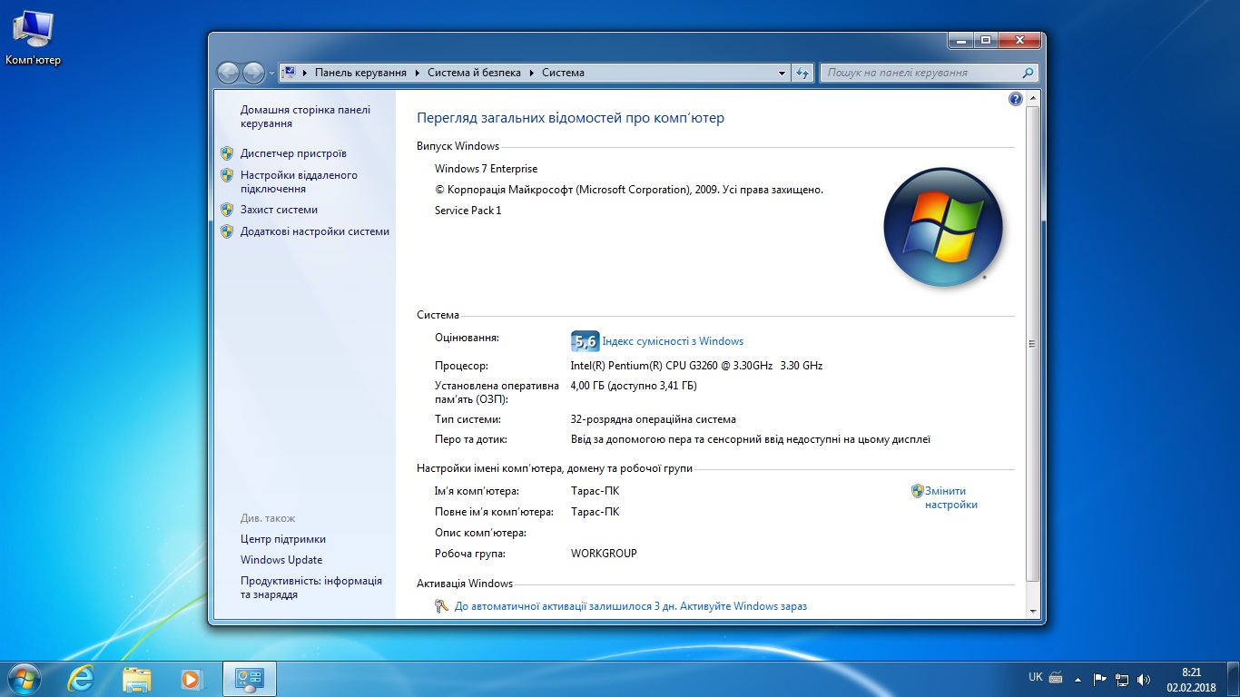Select the Система breadcrumb segment

point(563,73)
